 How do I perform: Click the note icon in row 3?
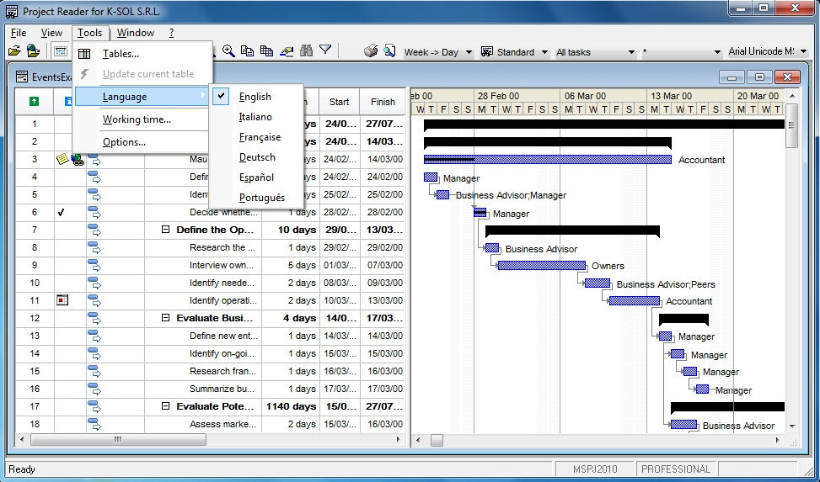pyautogui.click(x=62, y=159)
